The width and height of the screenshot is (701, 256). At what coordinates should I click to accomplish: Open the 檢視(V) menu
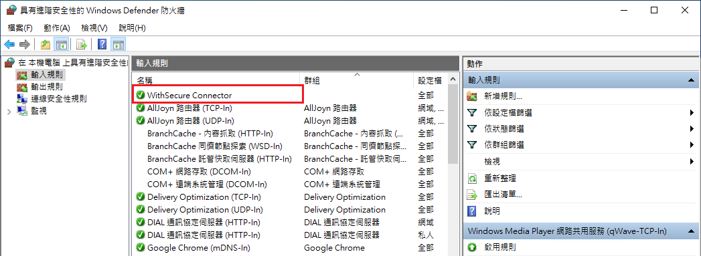tap(94, 27)
